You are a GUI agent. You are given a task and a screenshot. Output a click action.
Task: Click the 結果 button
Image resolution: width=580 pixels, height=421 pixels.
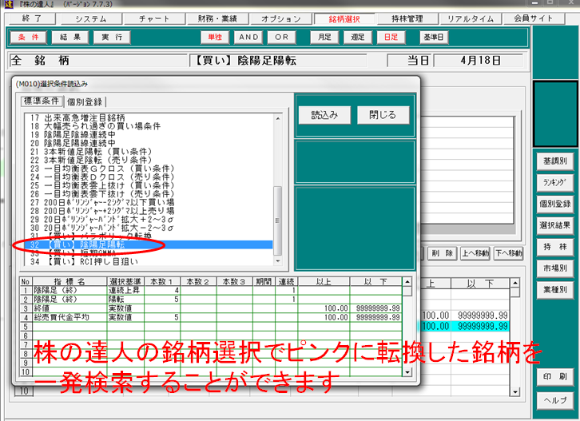[70, 37]
